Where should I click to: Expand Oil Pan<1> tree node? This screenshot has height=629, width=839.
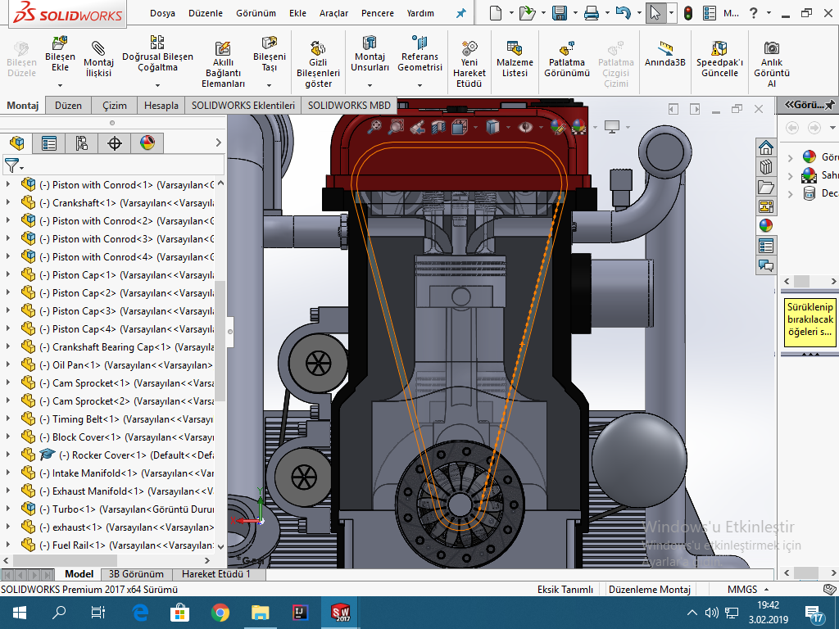(x=7, y=364)
